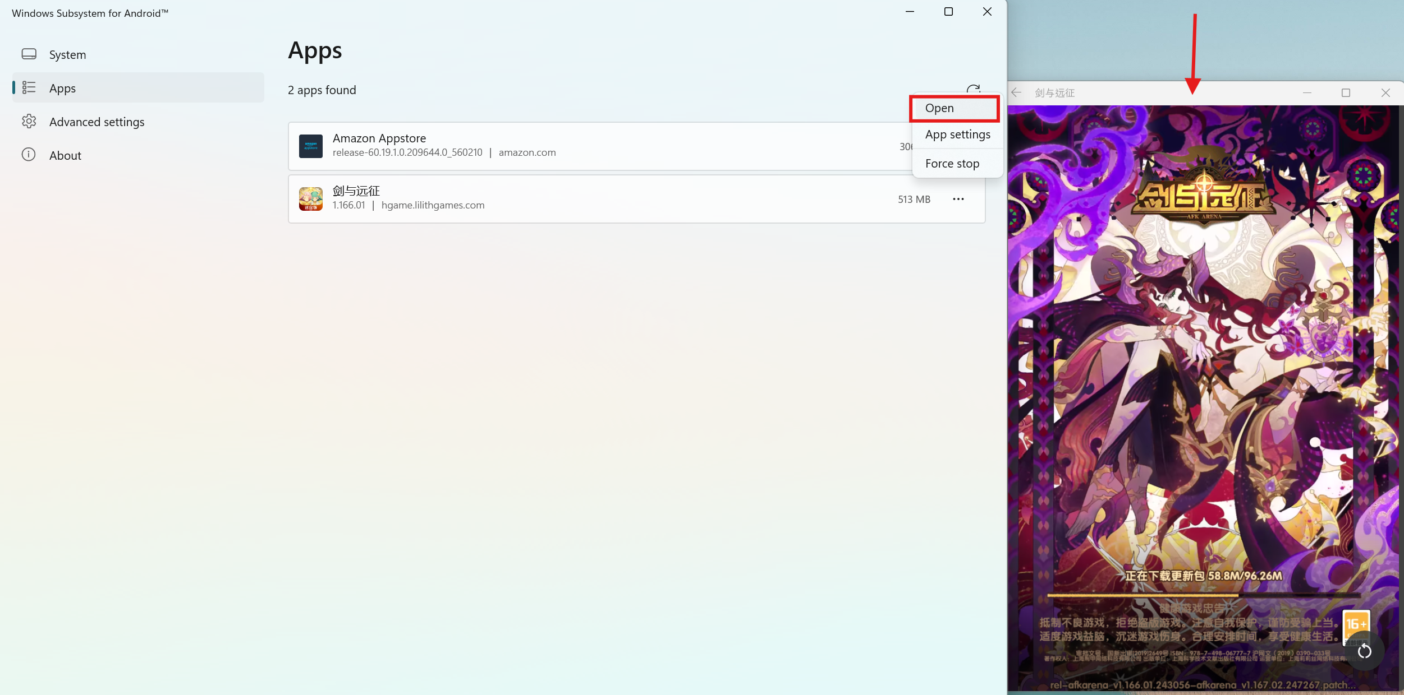Screen dimensions: 1404x695
Task: Click the 剑与远征 app icon
Action: 310,199
